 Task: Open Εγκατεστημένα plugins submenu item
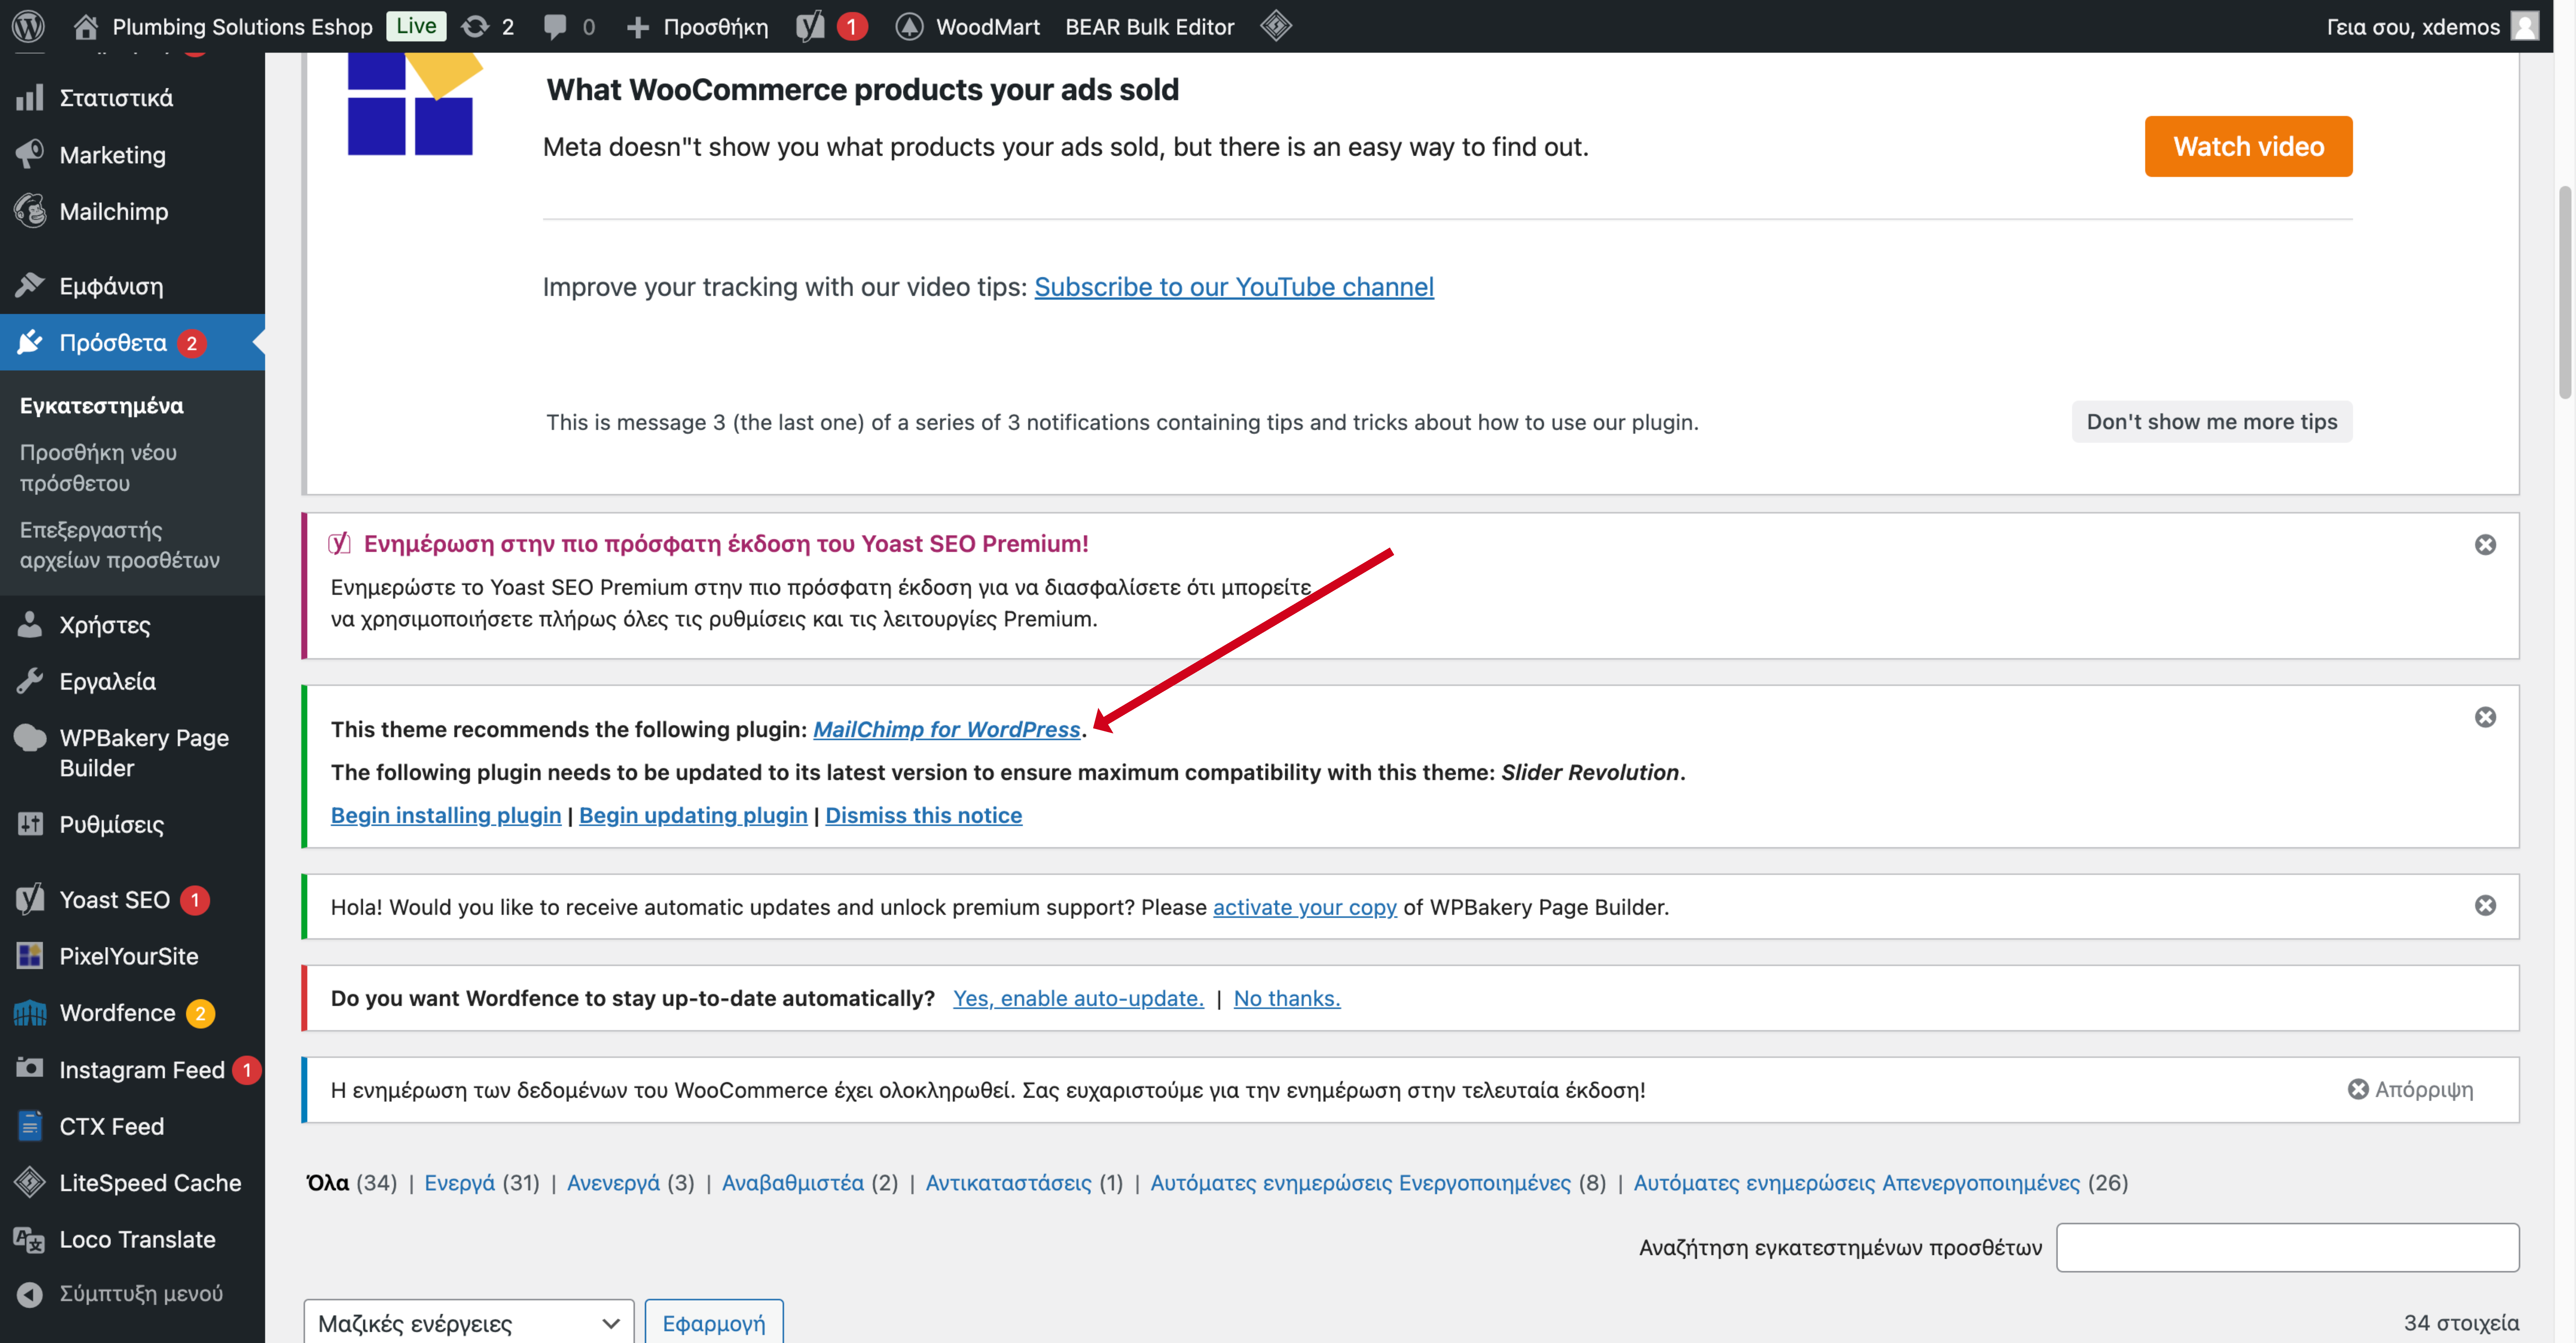pyautogui.click(x=102, y=406)
